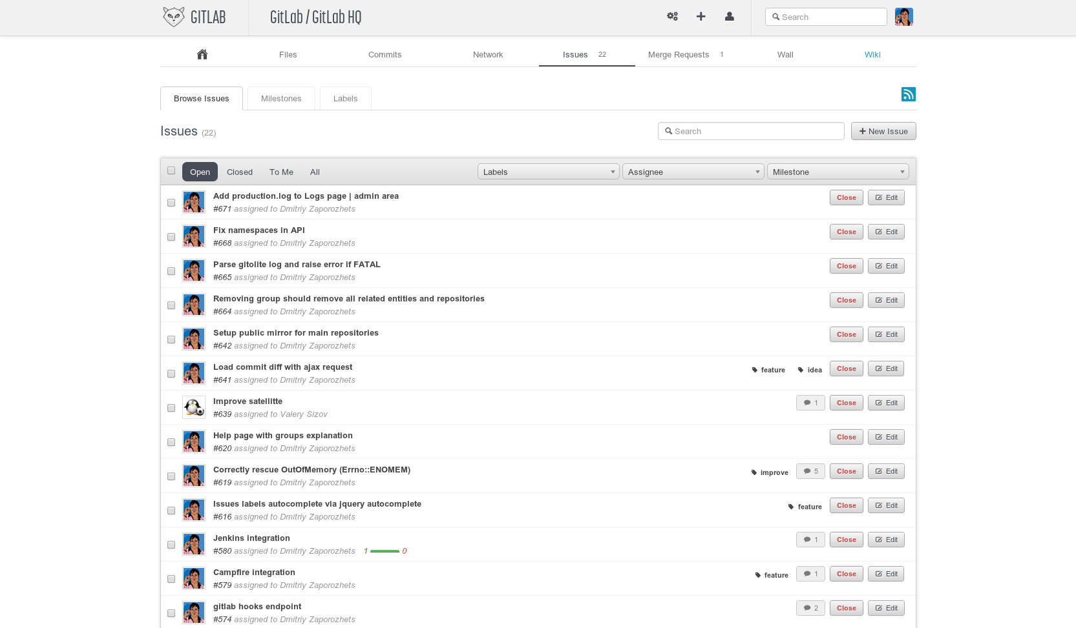The width and height of the screenshot is (1076, 628).
Task: Check the box for issue #671
Action: (171, 203)
